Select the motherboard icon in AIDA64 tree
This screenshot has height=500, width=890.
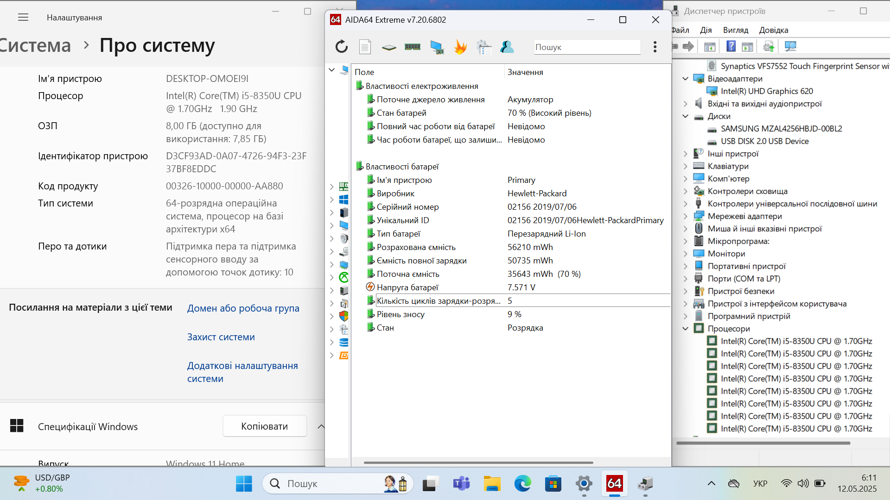pyautogui.click(x=343, y=187)
